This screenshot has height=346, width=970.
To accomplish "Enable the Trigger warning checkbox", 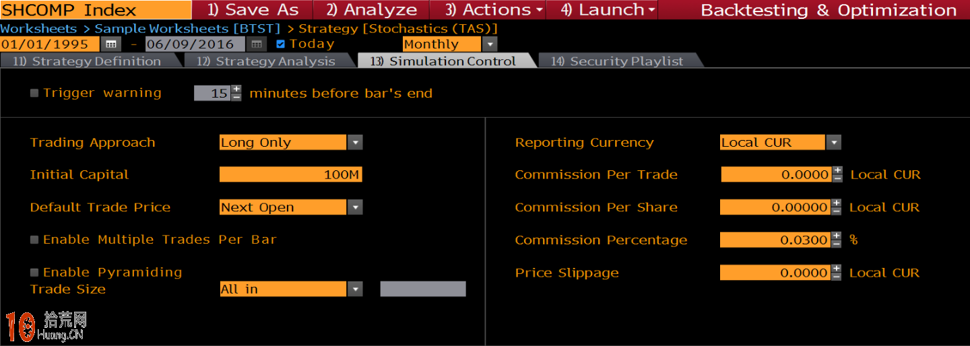I will point(34,94).
